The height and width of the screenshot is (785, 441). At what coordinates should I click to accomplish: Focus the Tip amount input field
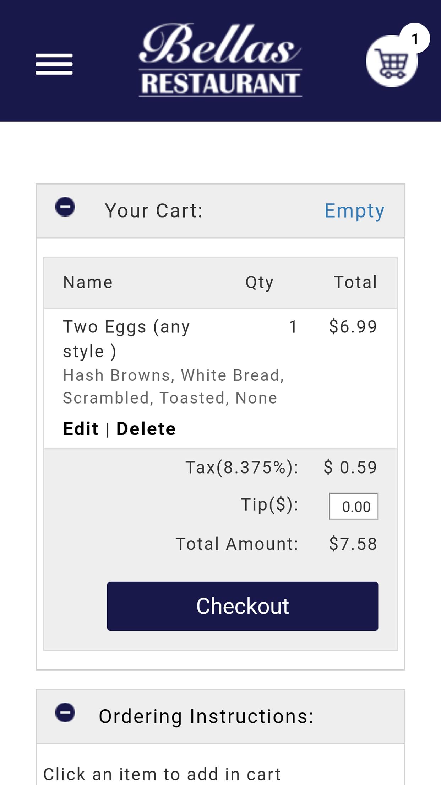[353, 506]
